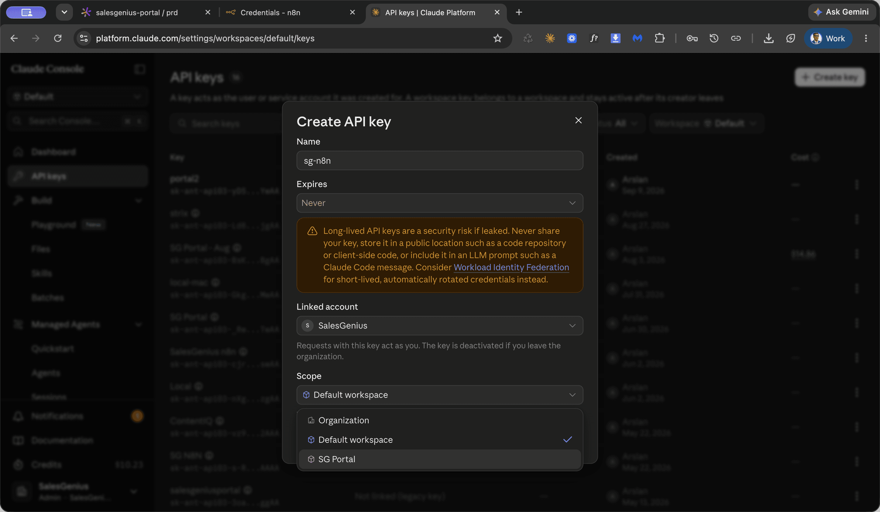The width and height of the screenshot is (880, 512).
Task: Close the Credentials - n8n tab
Action: pos(352,12)
